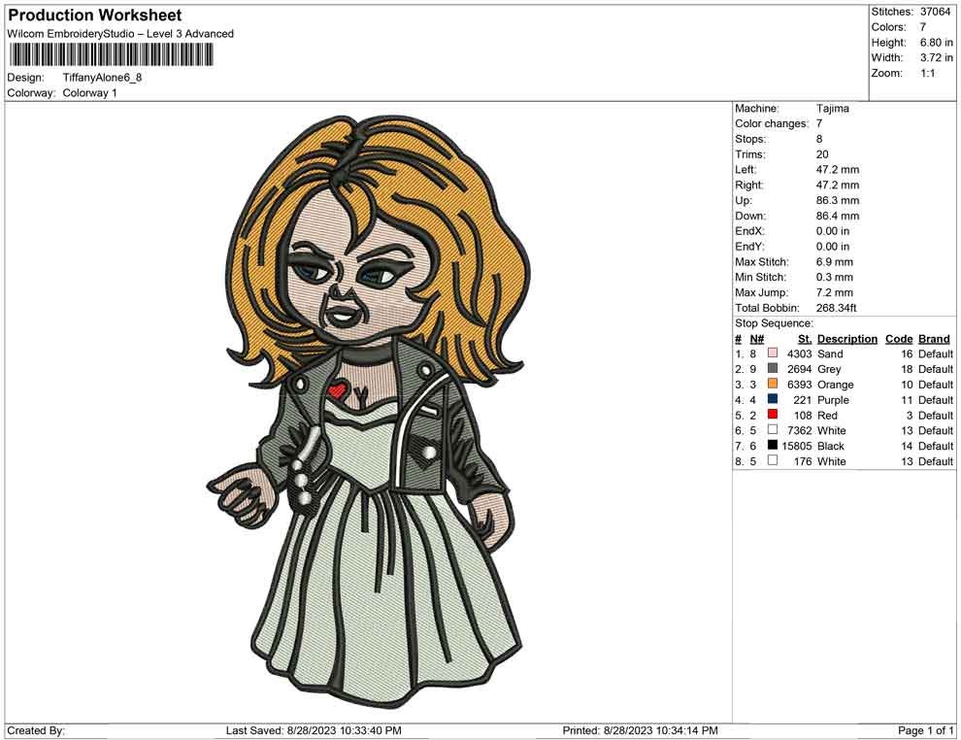The height and width of the screenshot is (740, 961).
Task: Click the Max Stitch value '6.9 mm'
Action: click(834, 262)
